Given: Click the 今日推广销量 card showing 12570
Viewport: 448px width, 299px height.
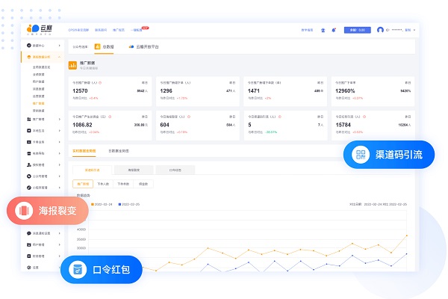Looking at the screenshot, I should coord(108,90).
